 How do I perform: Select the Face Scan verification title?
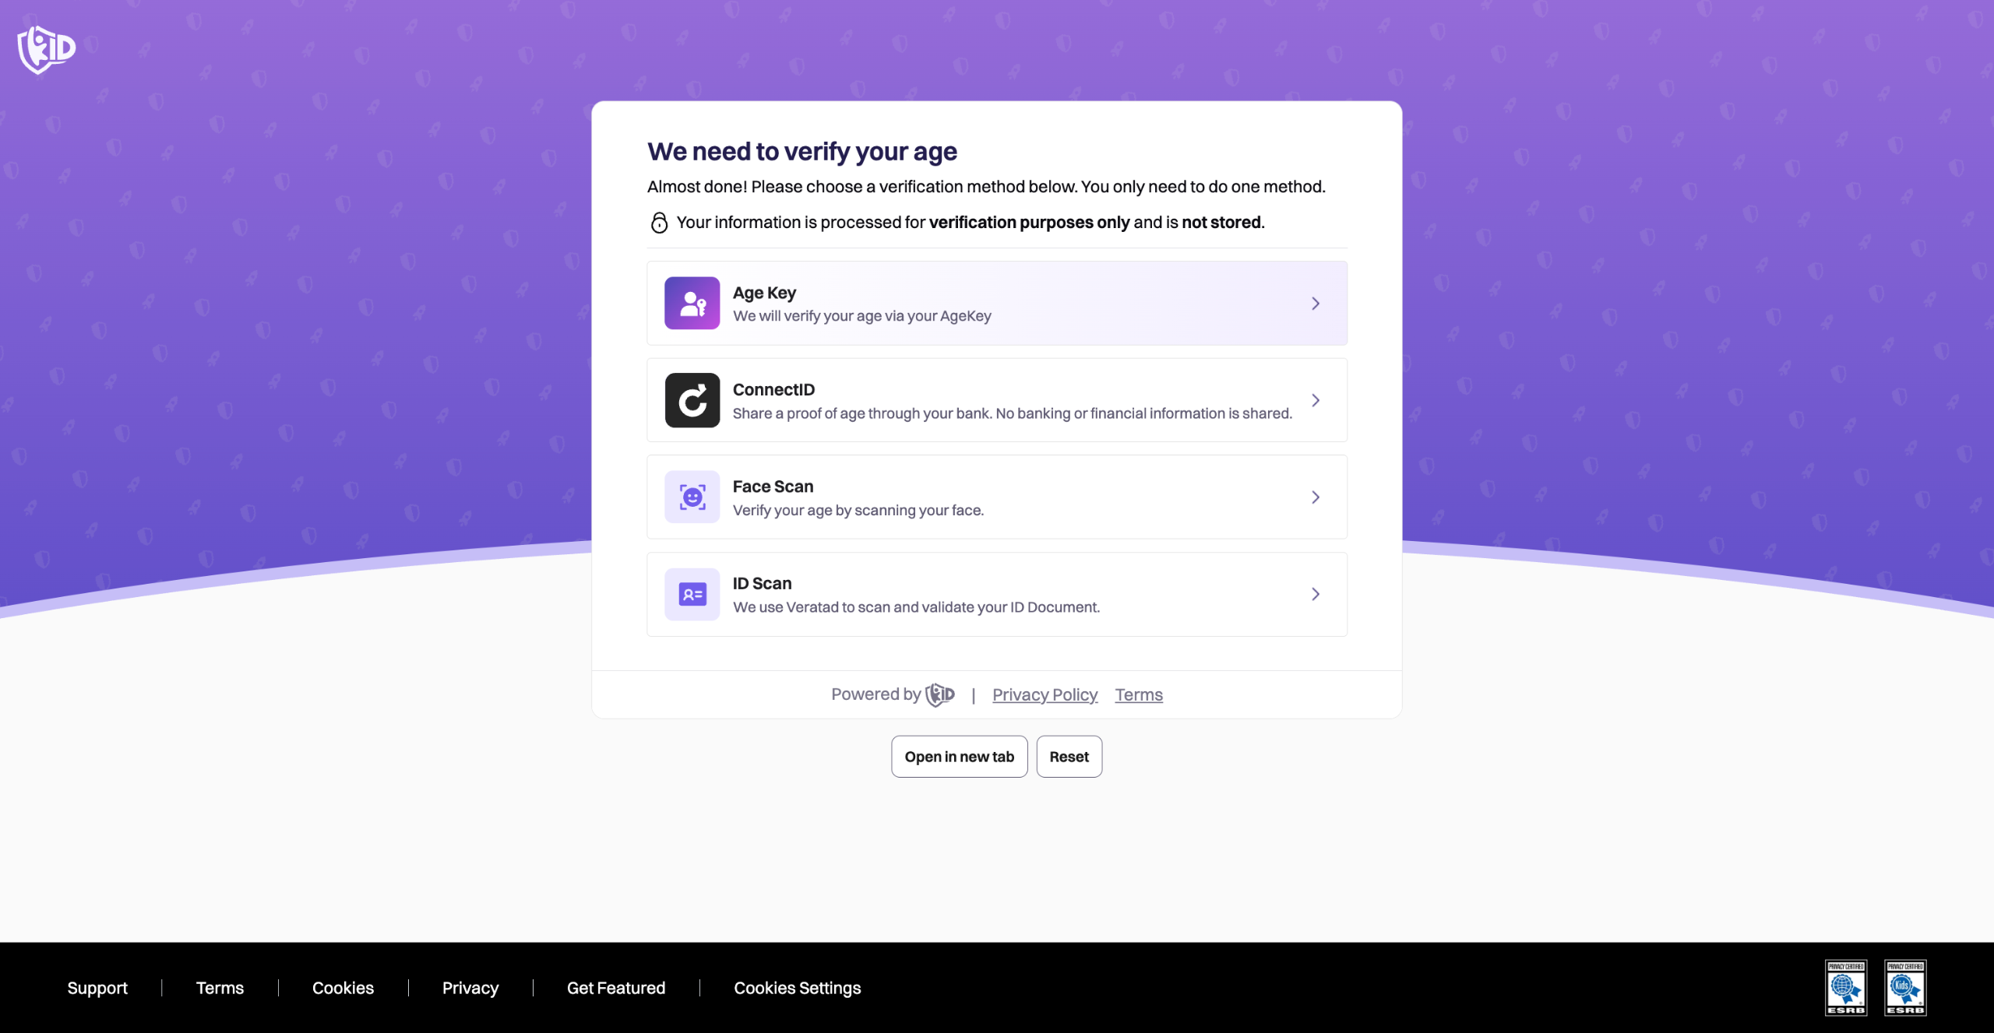click(773, 487)
